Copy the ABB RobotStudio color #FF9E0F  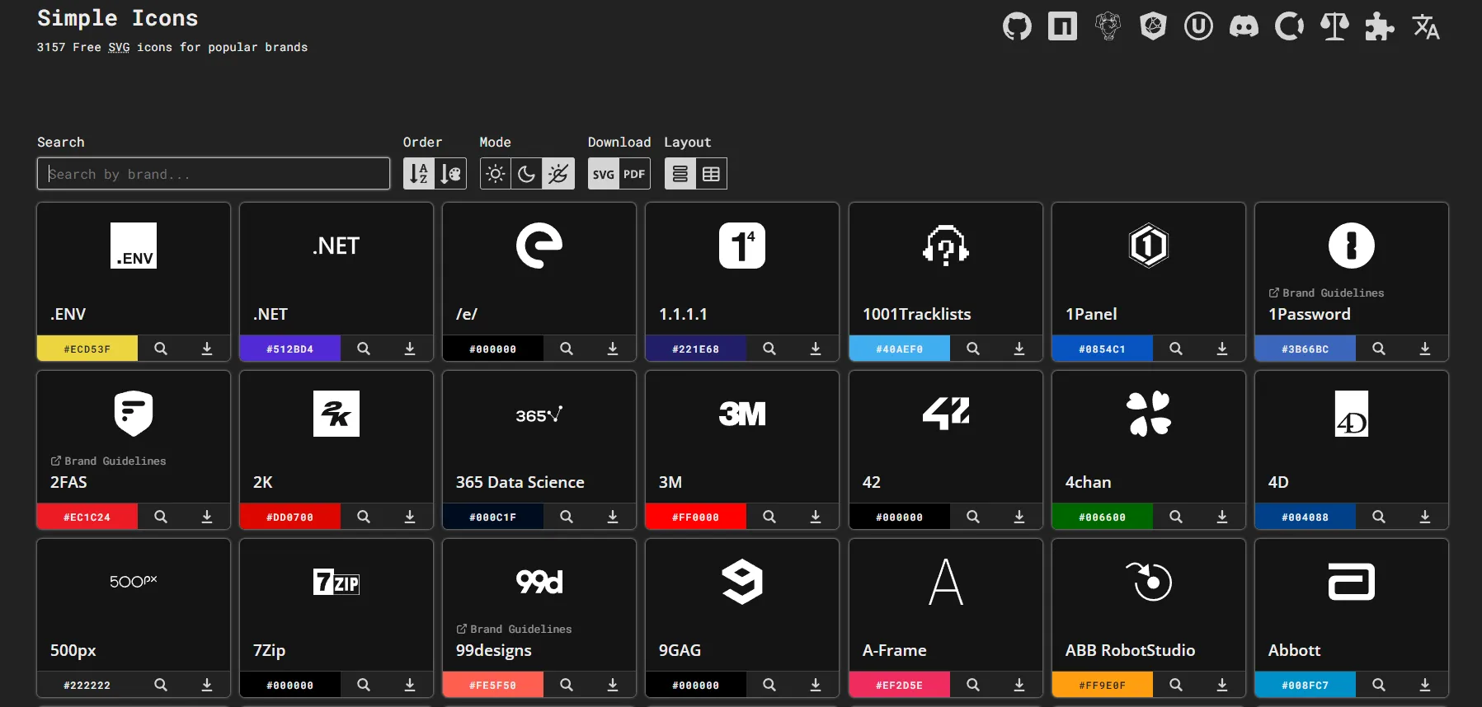[1103, 685]
